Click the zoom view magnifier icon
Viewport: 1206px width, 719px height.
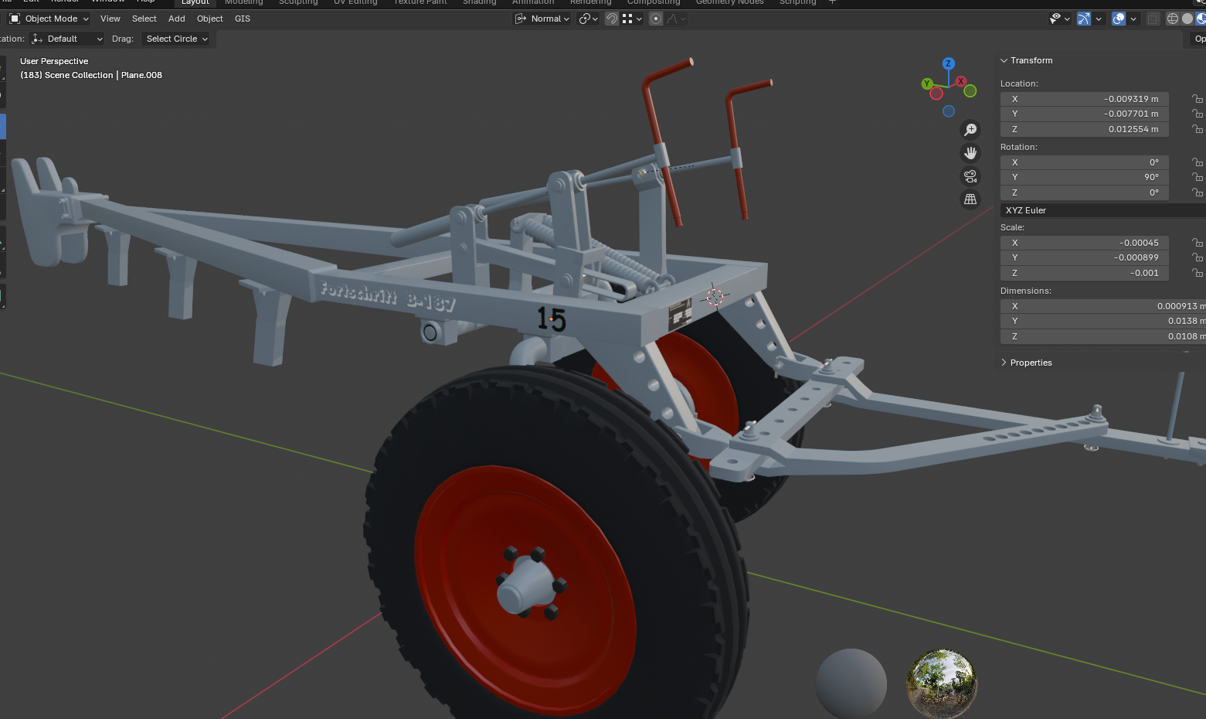[x=970, y=130]
